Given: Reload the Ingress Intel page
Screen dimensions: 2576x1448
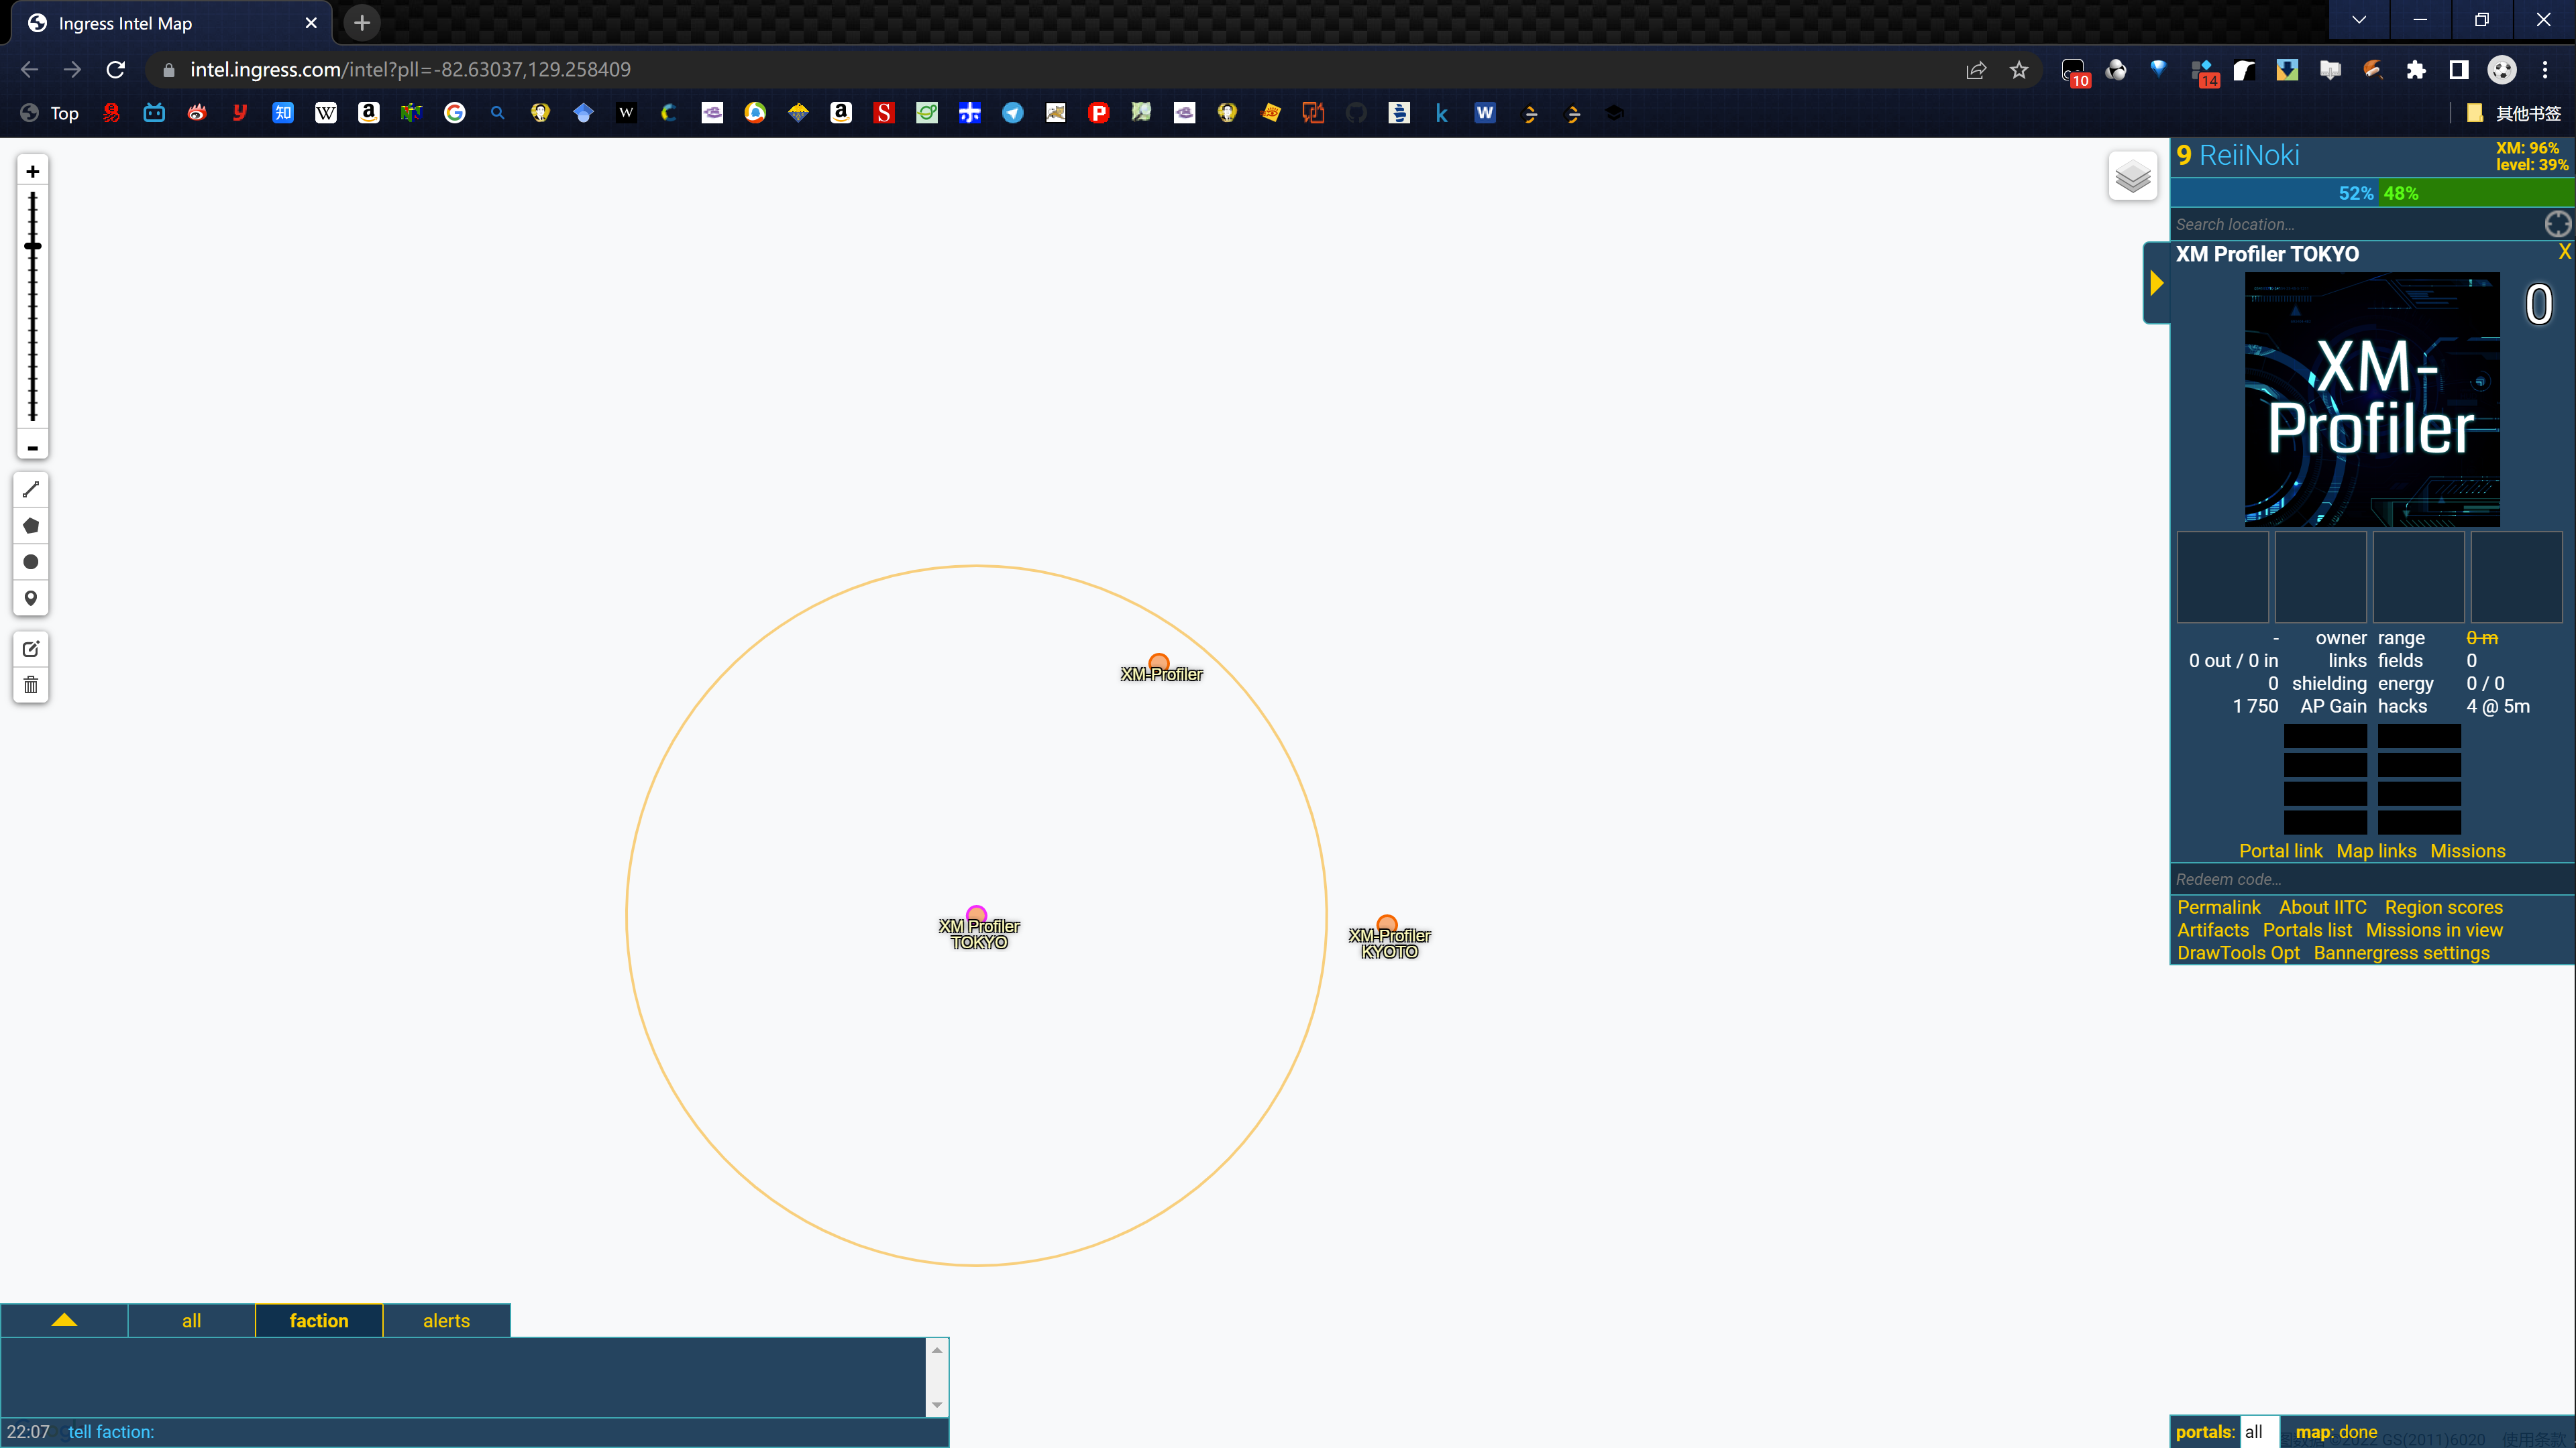Looking at the screenshot, I should (116, 70).
